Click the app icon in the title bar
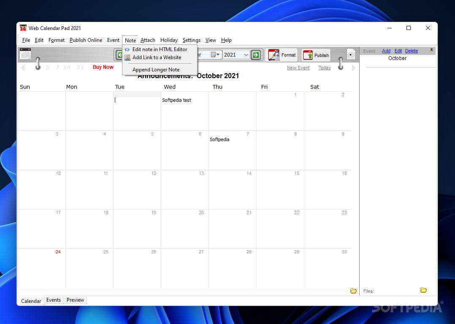The height and width of the screenshot is (324, 455). [x=23, y=28]
